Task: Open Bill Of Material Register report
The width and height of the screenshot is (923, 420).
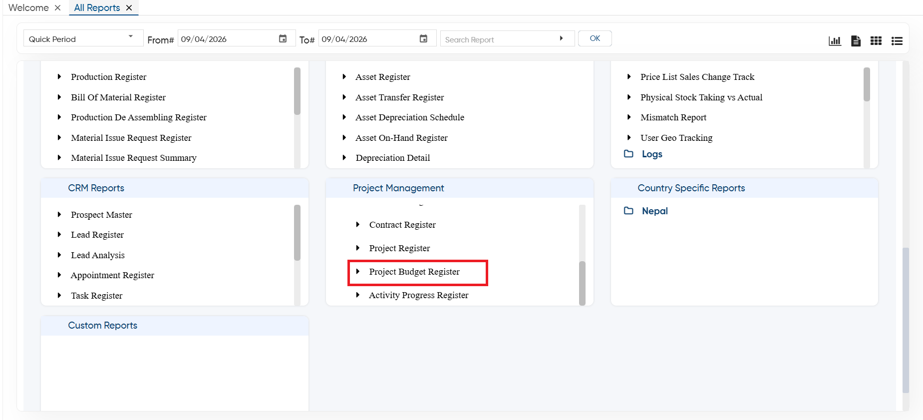Action: coord(118,97)
